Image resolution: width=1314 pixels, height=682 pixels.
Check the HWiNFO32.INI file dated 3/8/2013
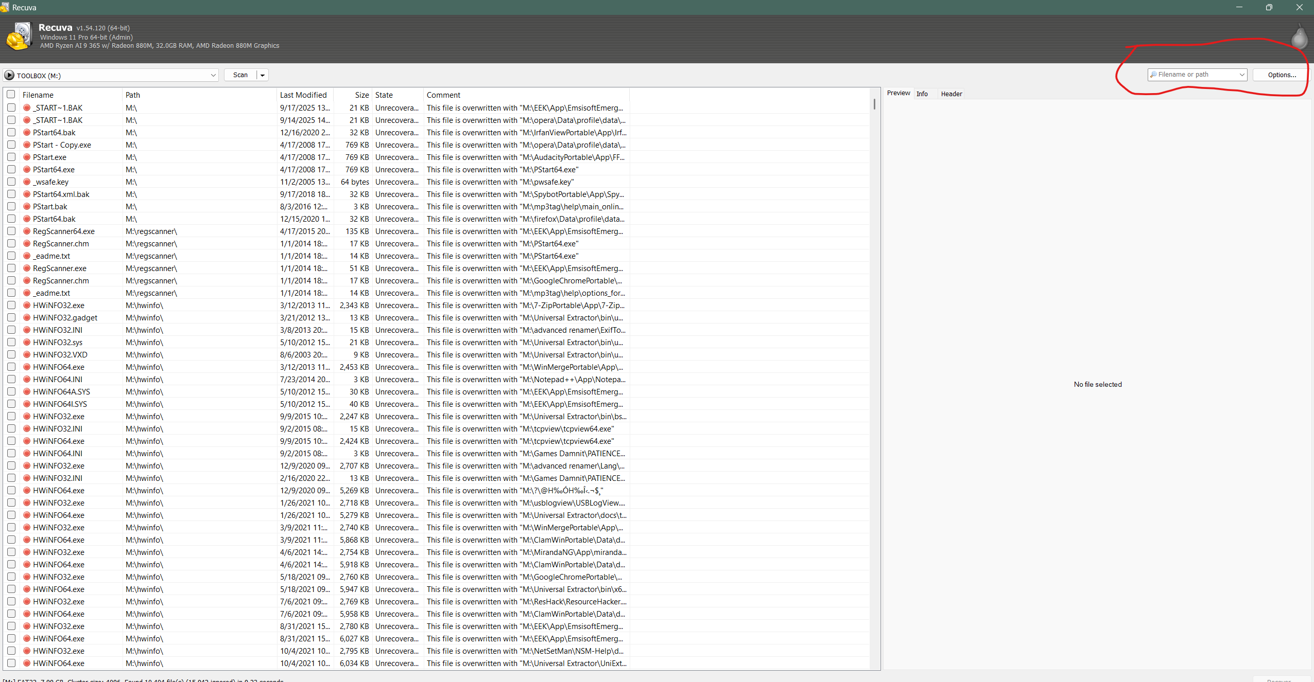tap(11, 330)
